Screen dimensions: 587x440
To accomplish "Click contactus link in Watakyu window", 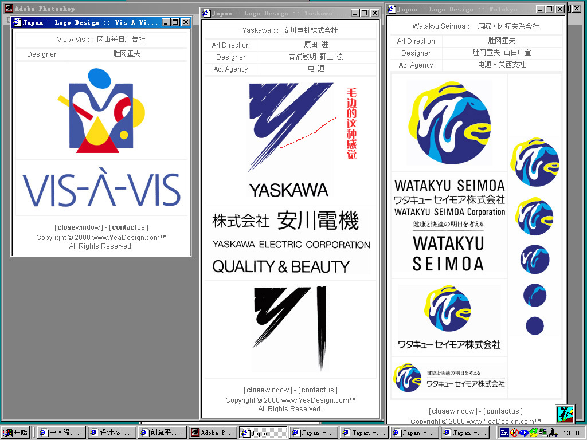I will (503, 411).
